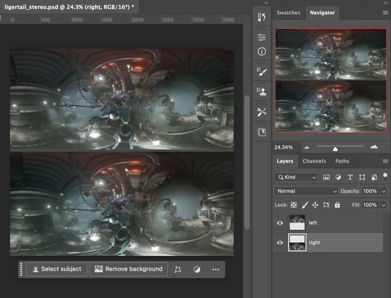Select the Navigator tab
The width and height of the screenshot is (391, 298).
(322, 13)
